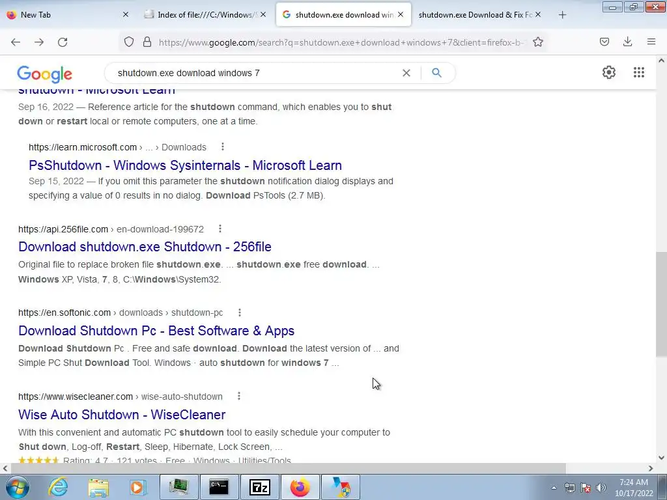Screen dimensions: 667x500
Task: Open options for softonic result
Action: click(x=240, y=312)
